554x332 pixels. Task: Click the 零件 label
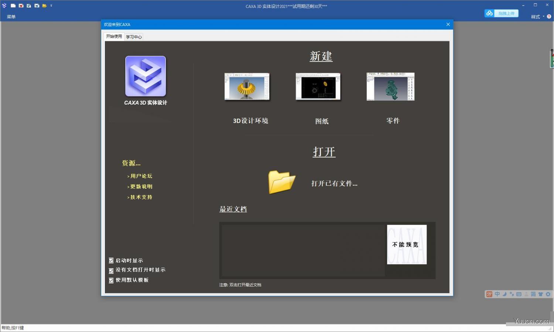(393, 121)
